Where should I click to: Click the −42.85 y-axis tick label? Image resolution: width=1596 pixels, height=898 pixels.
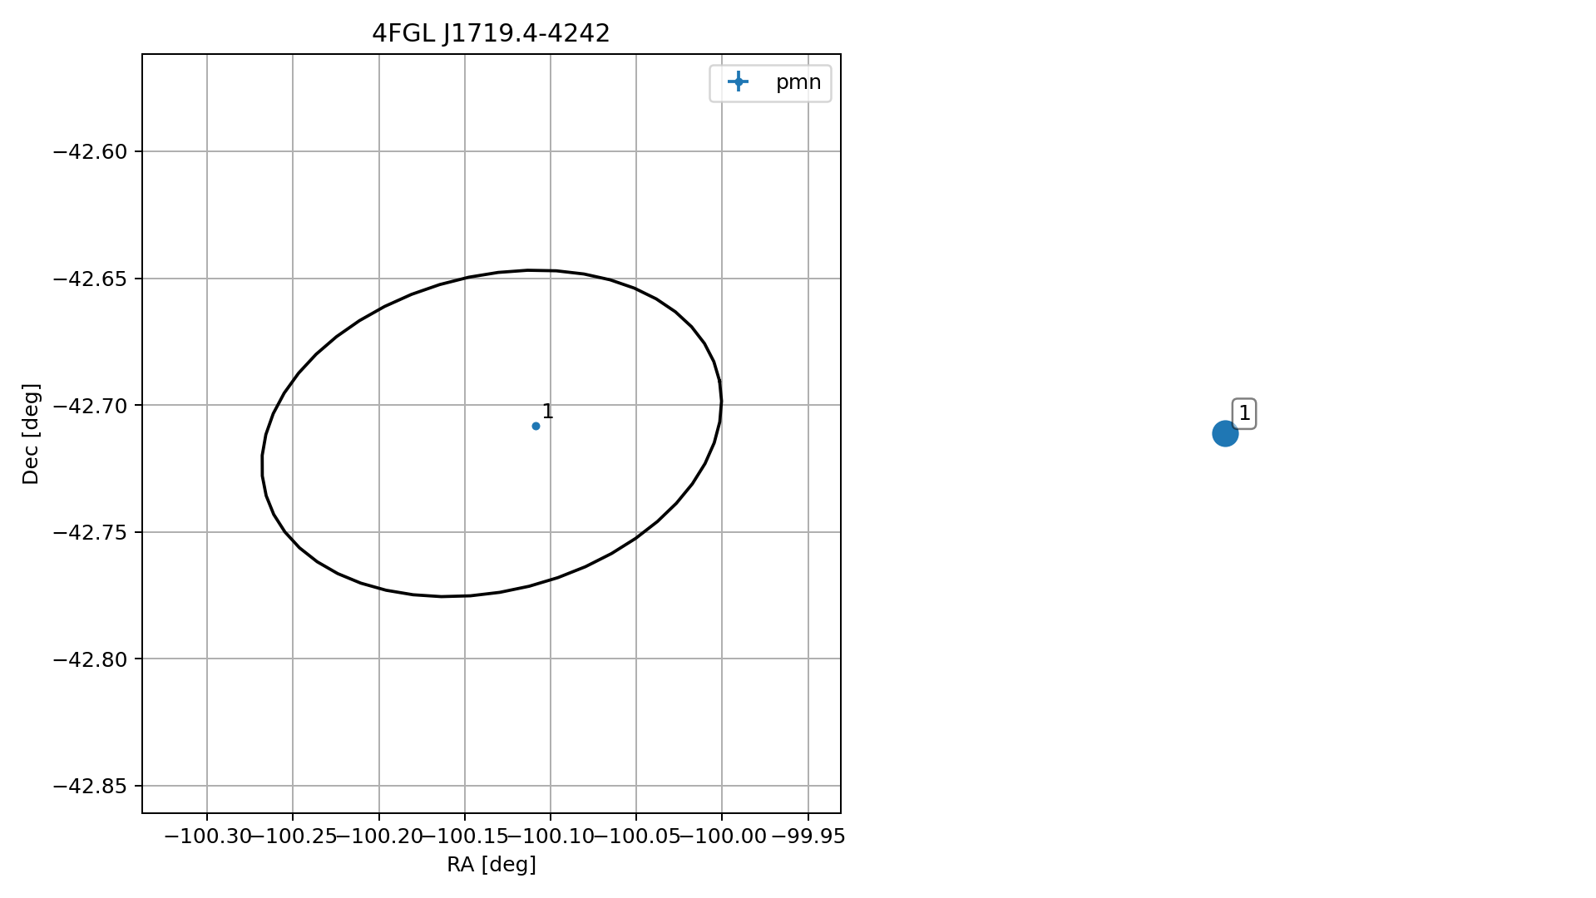click(91, 786)
